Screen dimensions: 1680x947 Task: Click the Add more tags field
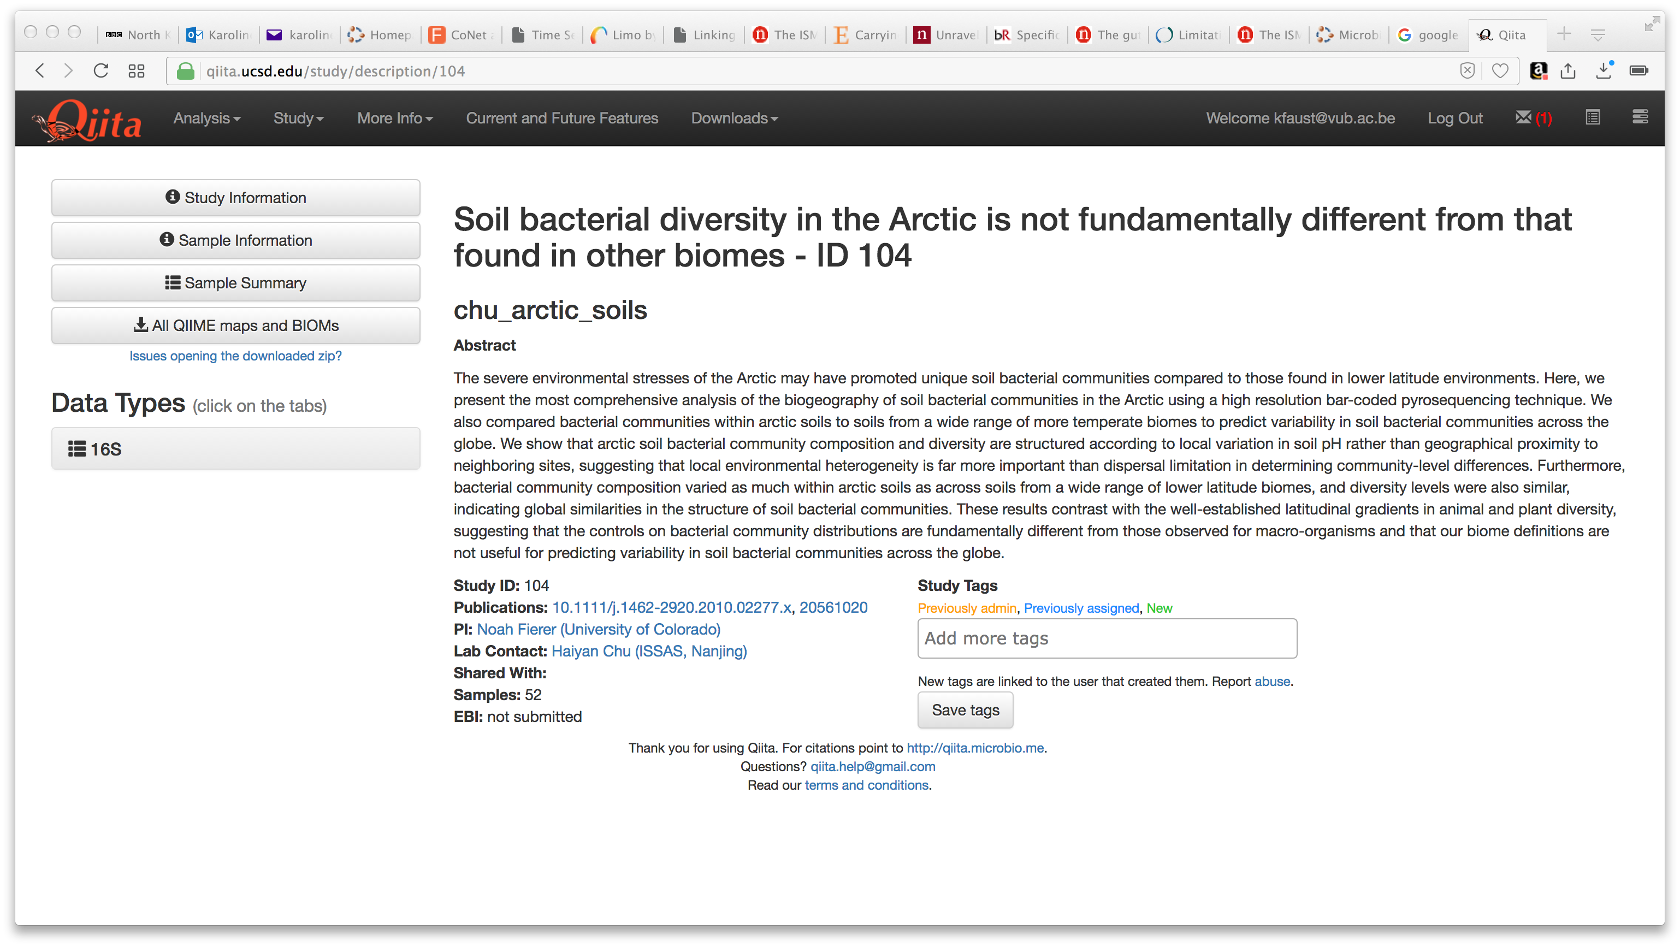coord(1107,638)
